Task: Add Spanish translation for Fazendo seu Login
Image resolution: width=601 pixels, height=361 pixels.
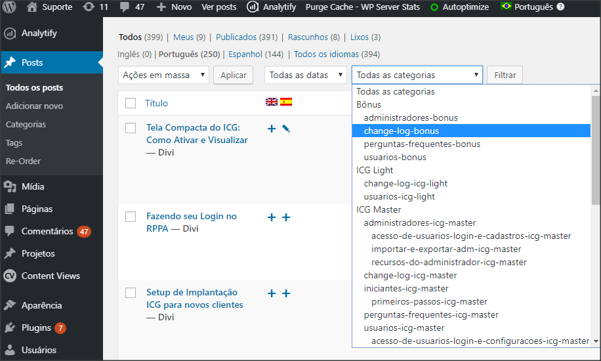Action: coord(286,217)
